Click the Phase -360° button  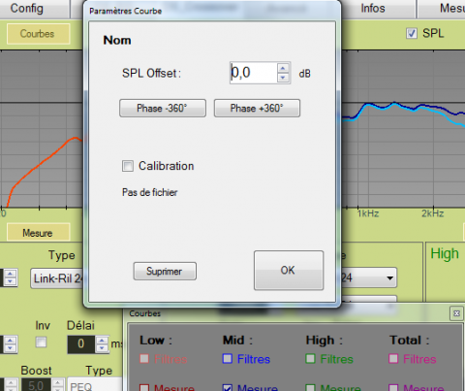[163, 108]
